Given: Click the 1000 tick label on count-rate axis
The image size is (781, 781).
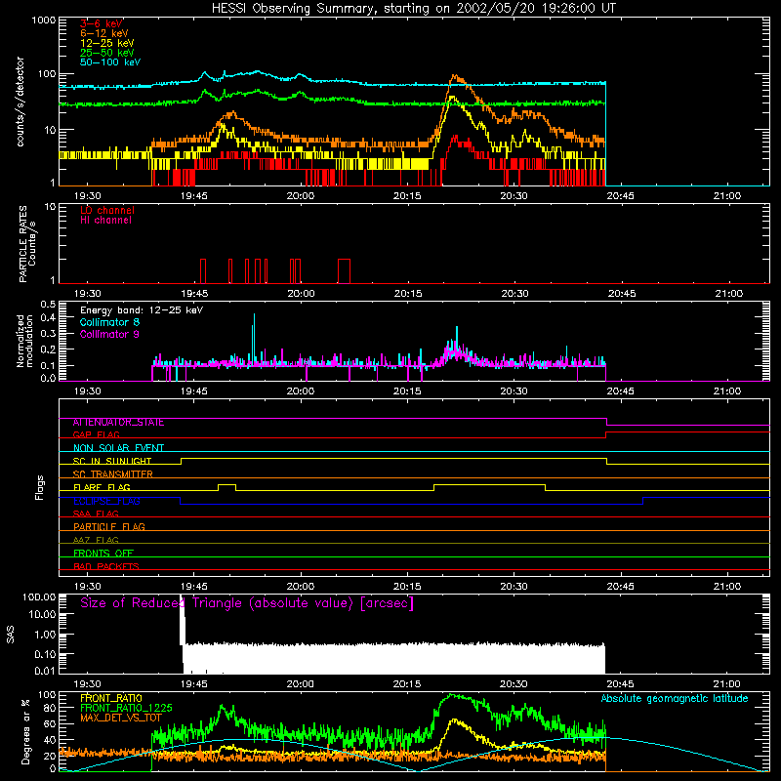Looking at the screenshot, I should click(43, 21).
